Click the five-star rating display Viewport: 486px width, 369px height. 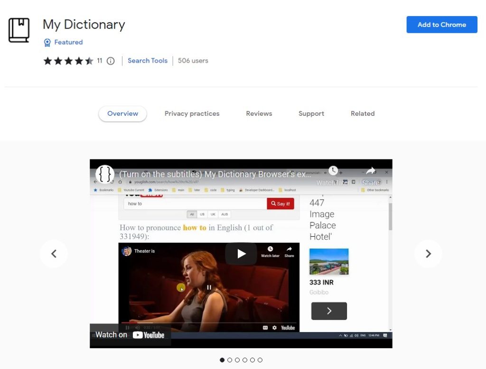coord(68,61)
